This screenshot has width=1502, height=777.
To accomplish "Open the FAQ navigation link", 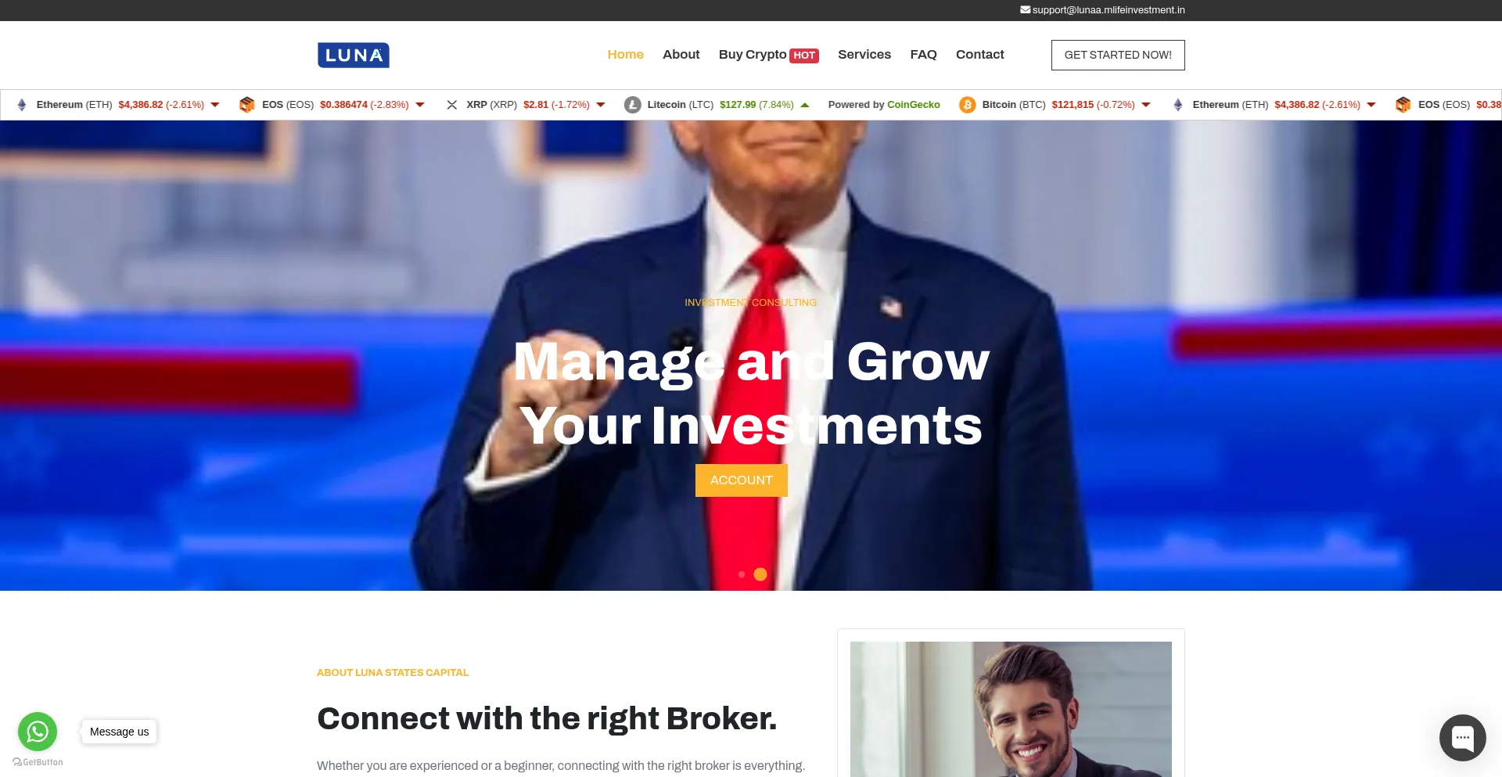I will (923, 55).
